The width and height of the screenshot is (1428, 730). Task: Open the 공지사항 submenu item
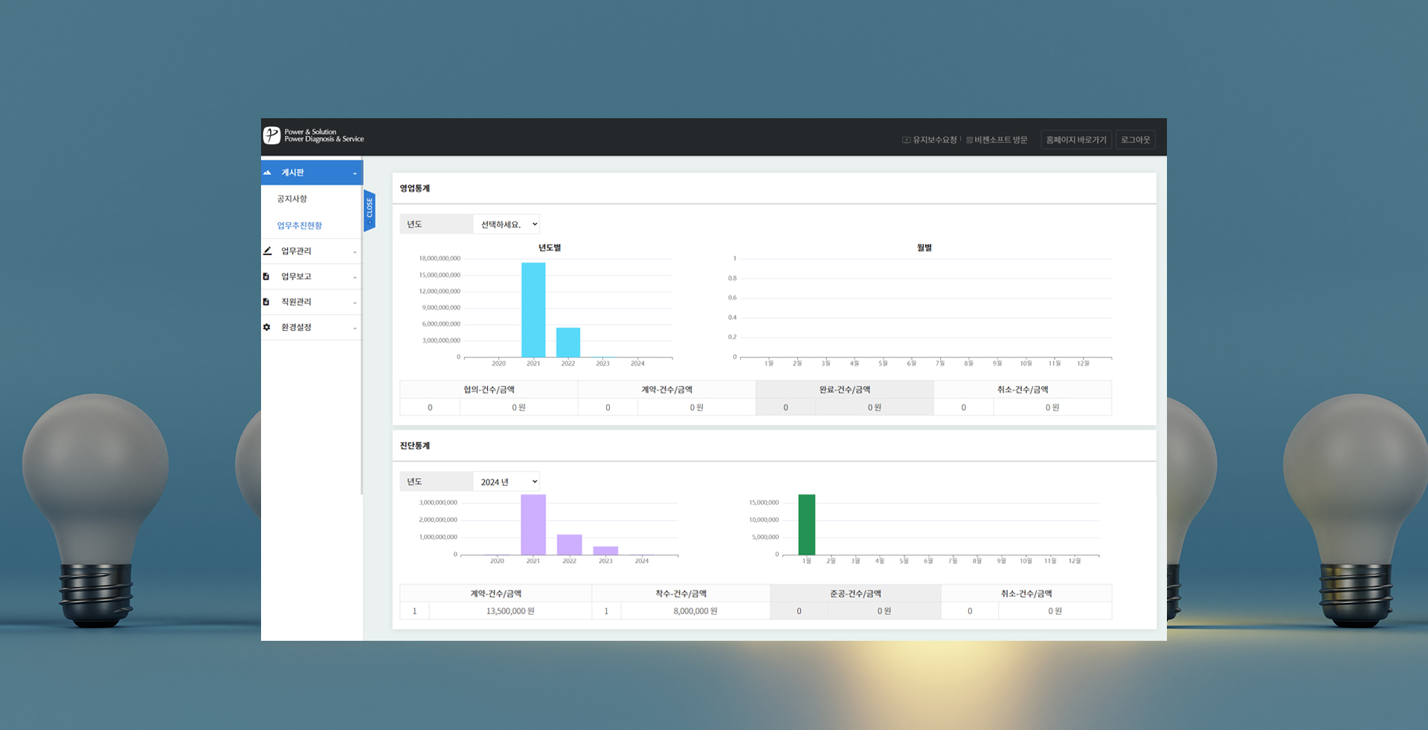point(292,198)
